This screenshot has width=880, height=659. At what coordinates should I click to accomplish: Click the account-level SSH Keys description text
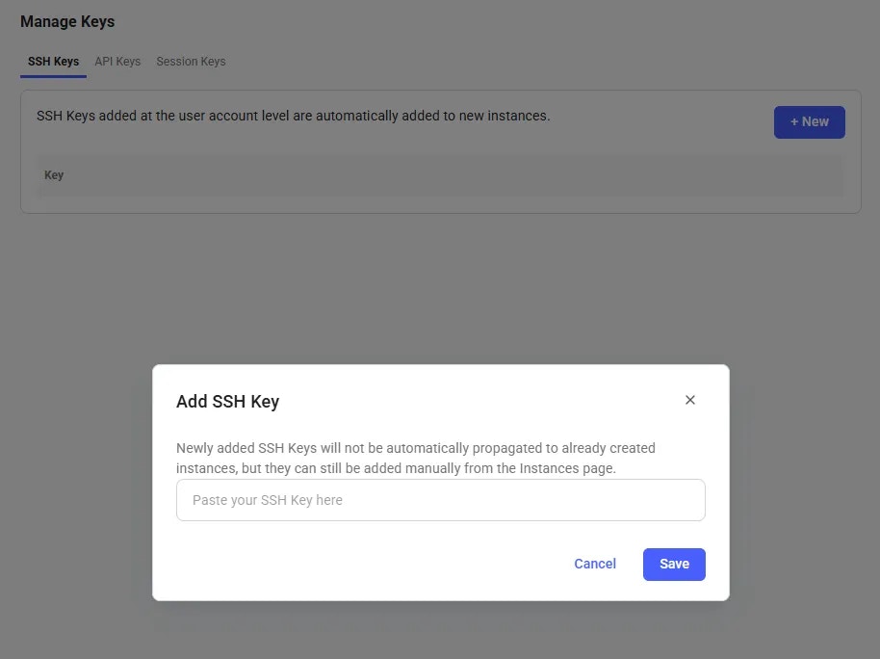click(293, 116)
